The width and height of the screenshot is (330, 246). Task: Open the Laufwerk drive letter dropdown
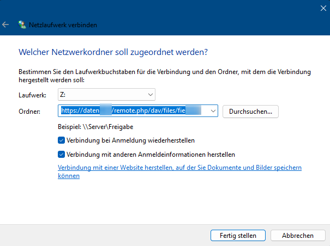click(149, 95)
